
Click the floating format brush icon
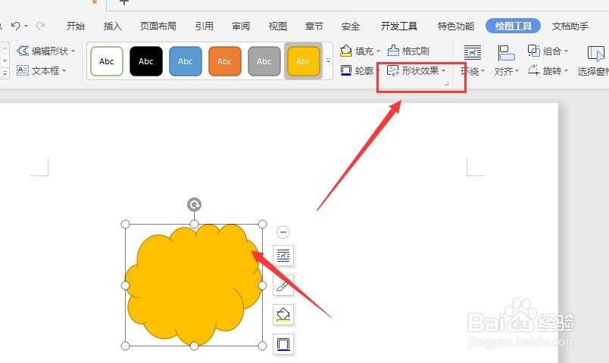tap(283, 285)
